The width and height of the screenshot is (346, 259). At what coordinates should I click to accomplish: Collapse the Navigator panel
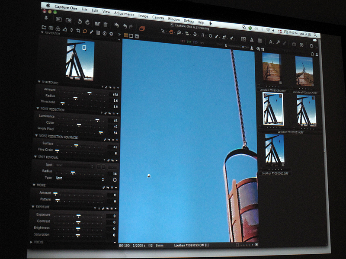pyautogui.click(x=42, y=32)
